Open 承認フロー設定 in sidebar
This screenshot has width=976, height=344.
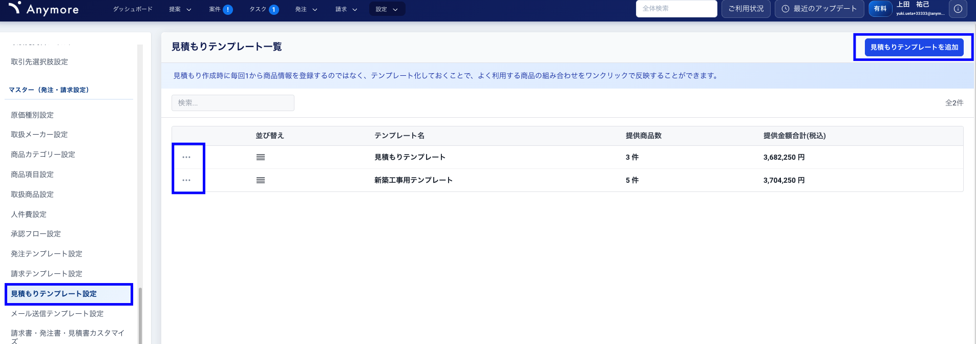[36, 234]
